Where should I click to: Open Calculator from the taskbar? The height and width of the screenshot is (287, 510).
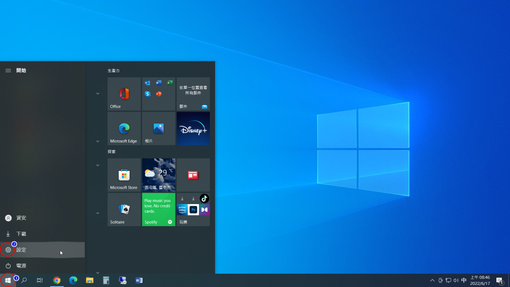(x=106, y=280)
